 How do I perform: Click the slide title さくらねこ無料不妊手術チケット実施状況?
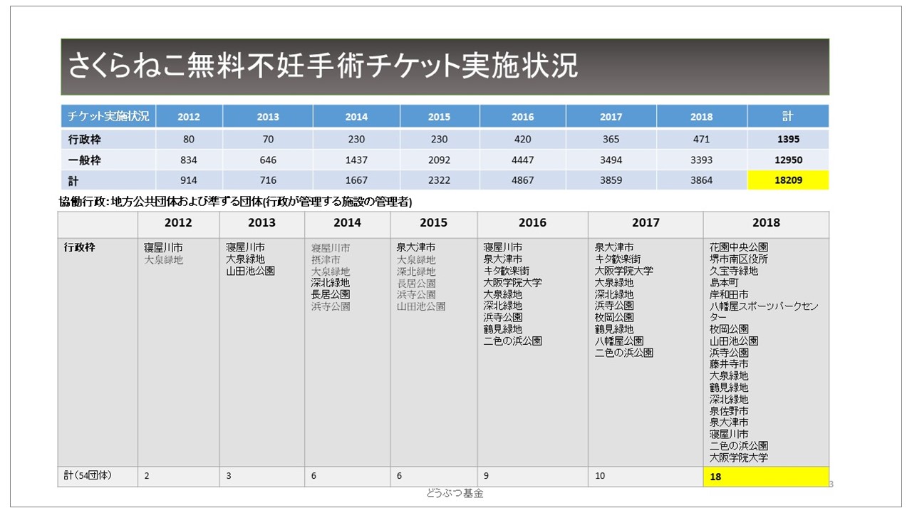tap(322, 66)
